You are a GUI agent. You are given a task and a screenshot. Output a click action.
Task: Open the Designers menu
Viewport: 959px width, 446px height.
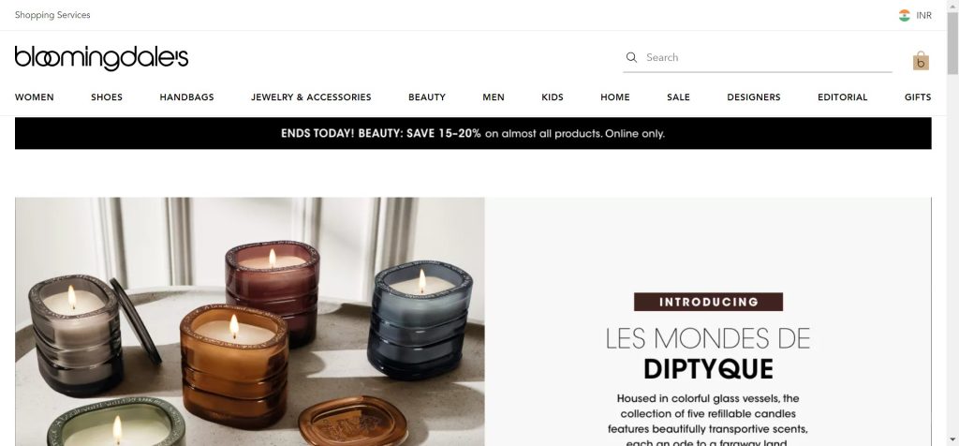click(x=754, y=97)
